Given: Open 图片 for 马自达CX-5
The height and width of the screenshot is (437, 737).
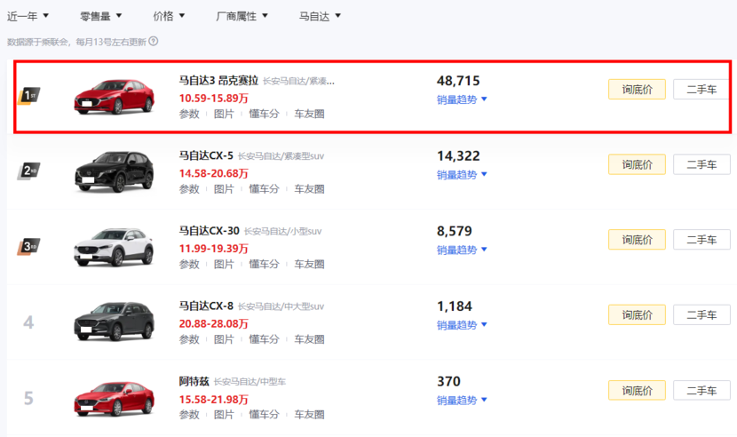Looking at the screenshot, I should [224, 189].
